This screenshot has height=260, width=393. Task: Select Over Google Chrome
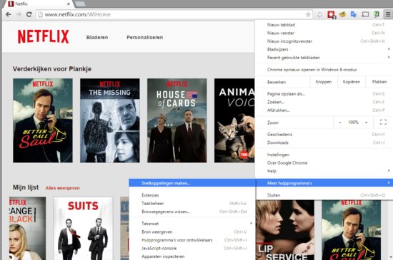pos(324,163)
